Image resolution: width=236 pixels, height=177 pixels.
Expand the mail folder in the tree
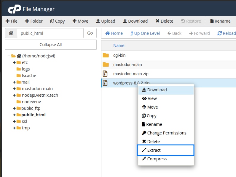pyautogui.click(x=14, y=82)
